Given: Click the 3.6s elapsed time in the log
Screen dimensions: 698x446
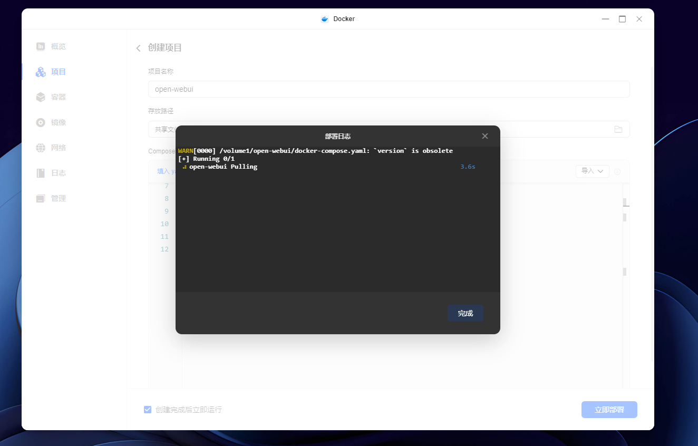Looking at the screenshot, I should [468, 167].
